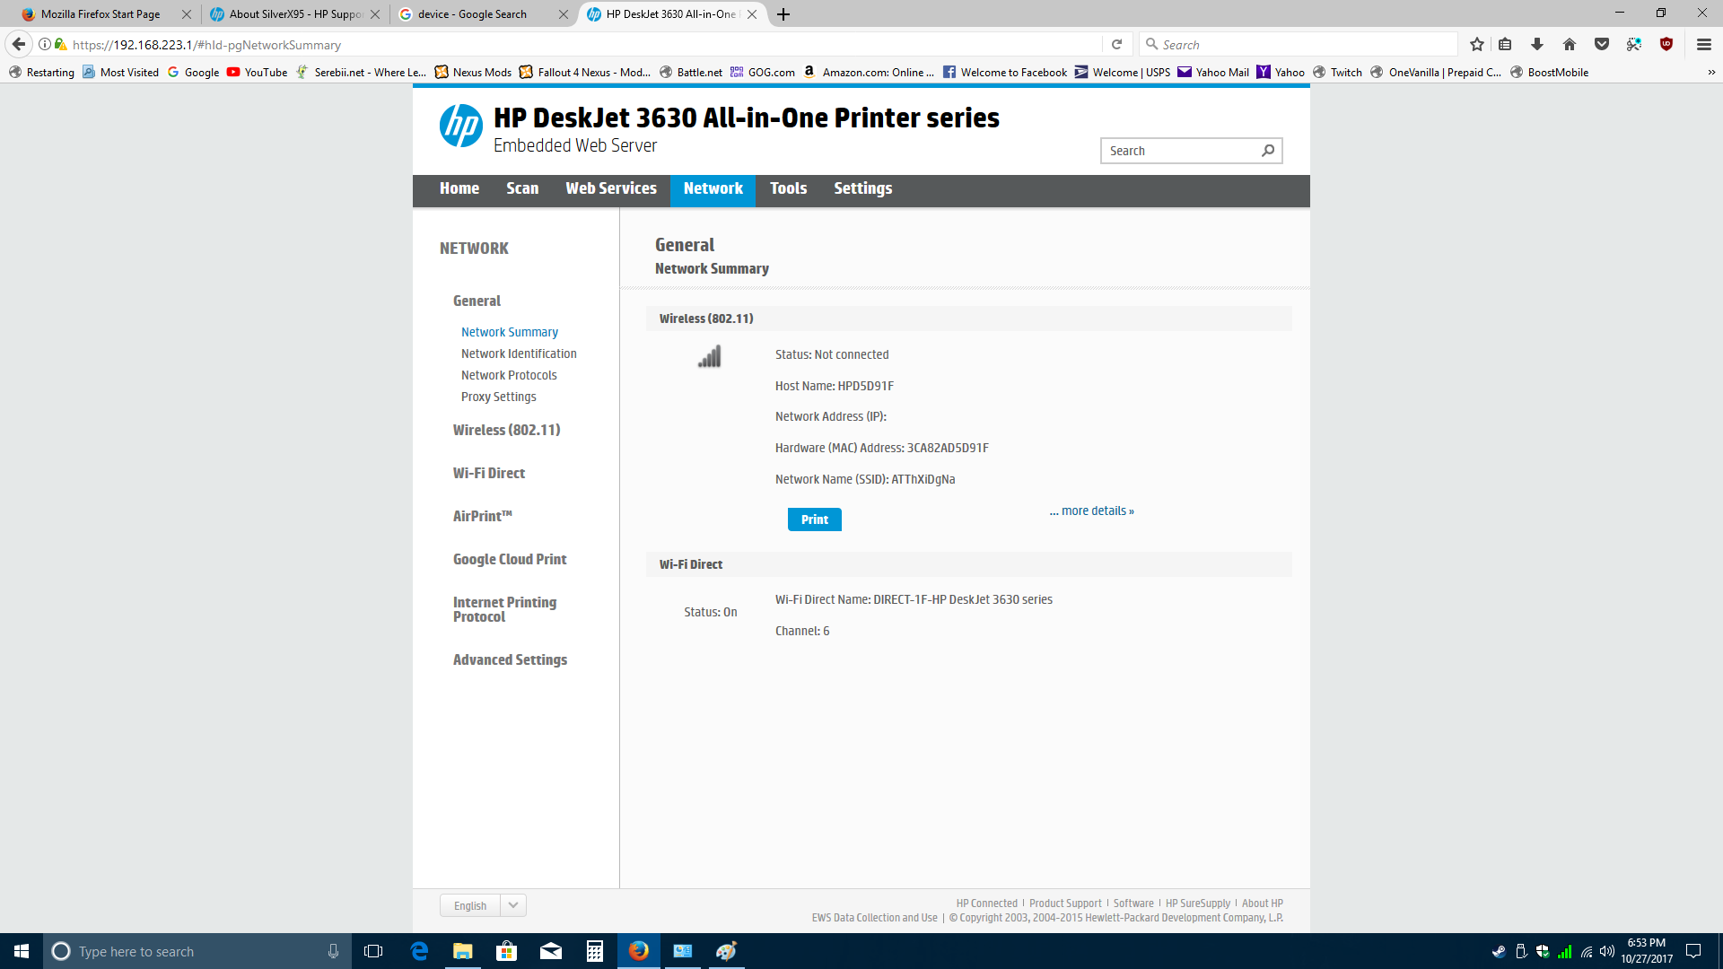Open Microsoft Edge from the taskbar

pos(419,951)
